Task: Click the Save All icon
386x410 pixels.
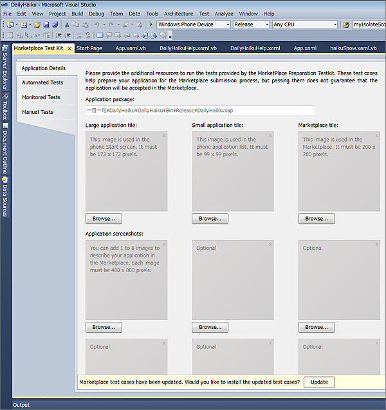Action: point(55,24)
